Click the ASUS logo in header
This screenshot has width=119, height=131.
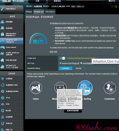click(6, 1)
